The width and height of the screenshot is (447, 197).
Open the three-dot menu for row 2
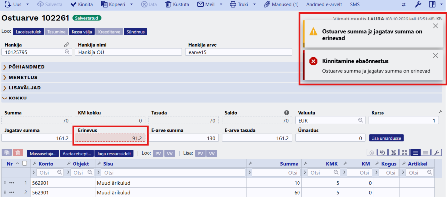tap(12, 192)
